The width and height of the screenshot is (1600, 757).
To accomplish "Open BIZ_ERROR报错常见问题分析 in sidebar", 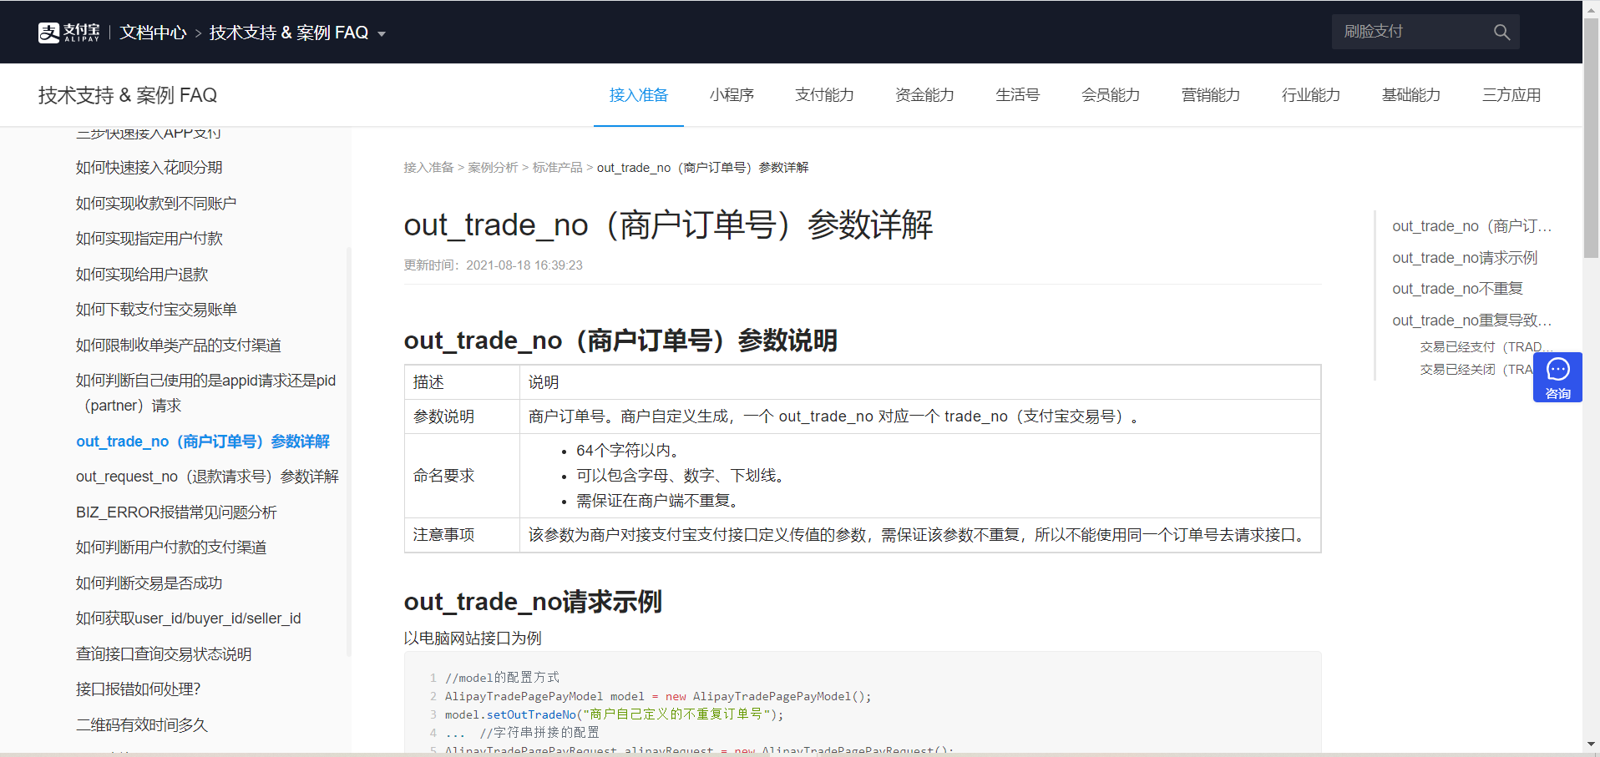I will point(176,512).
